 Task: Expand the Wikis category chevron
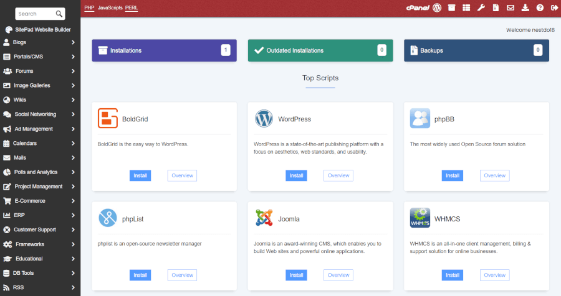(73, 99)
